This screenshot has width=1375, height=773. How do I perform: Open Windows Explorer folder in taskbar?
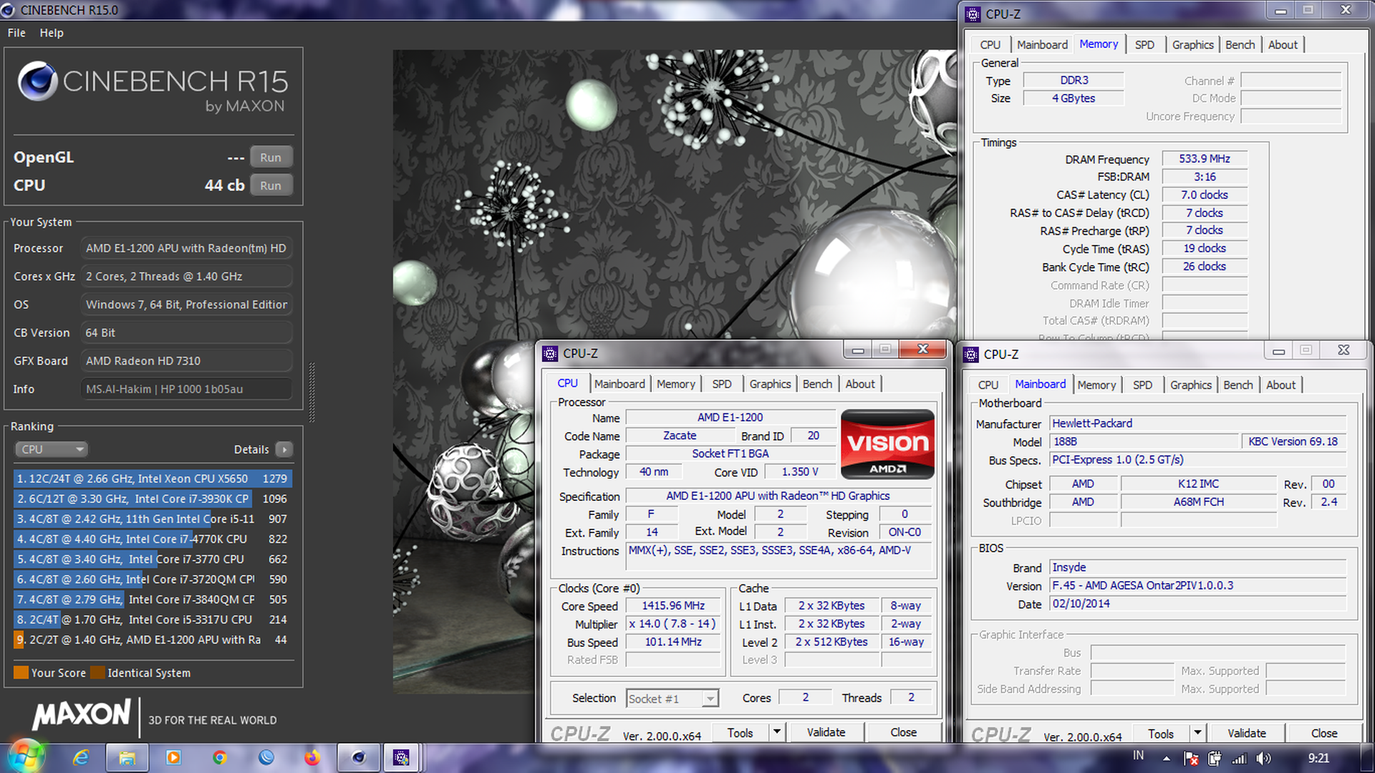pos(127,757)
